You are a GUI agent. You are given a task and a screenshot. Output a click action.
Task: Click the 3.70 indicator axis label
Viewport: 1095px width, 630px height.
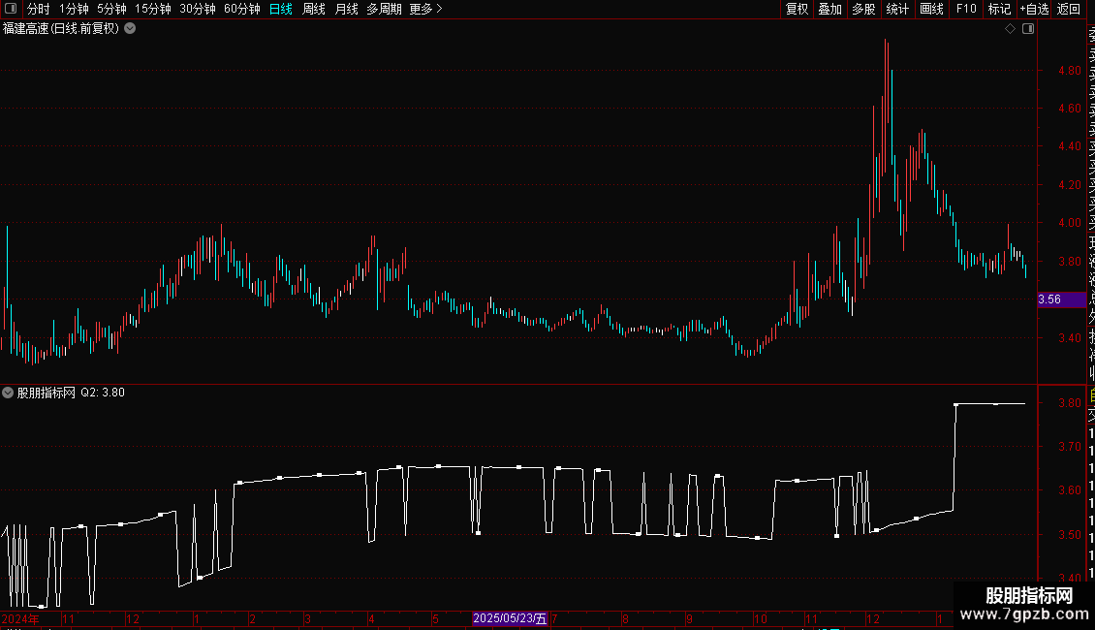coord(1070,446)
